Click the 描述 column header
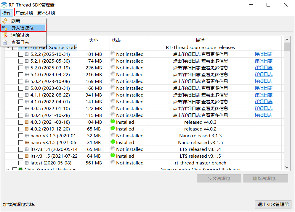 [x=200, y=40]
